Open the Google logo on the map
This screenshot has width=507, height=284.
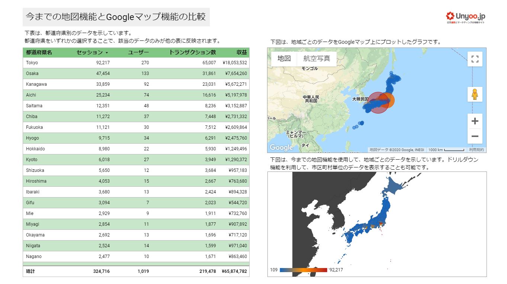point(281,147)
